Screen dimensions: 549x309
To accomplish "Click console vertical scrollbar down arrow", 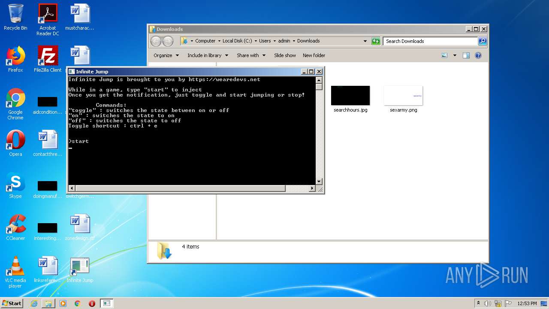I will point(319,182).
